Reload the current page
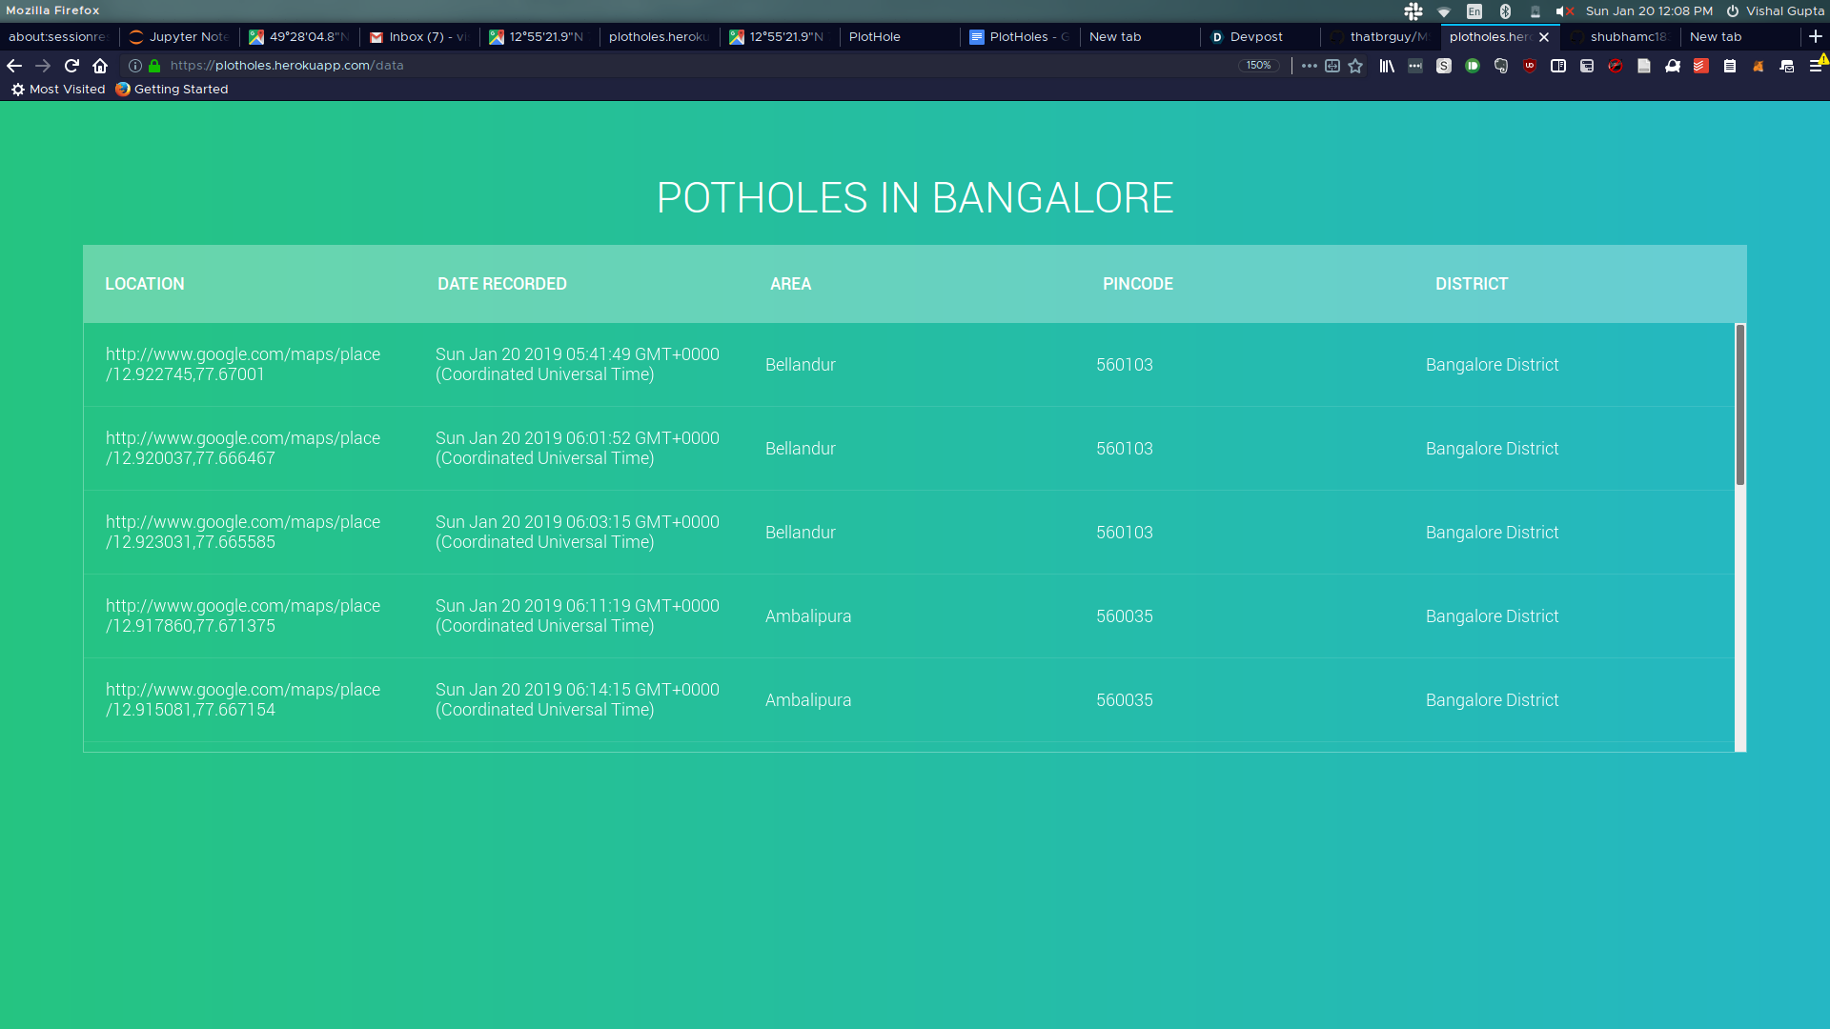This screenshot has width=1830, height=1029. coord(71,66)
